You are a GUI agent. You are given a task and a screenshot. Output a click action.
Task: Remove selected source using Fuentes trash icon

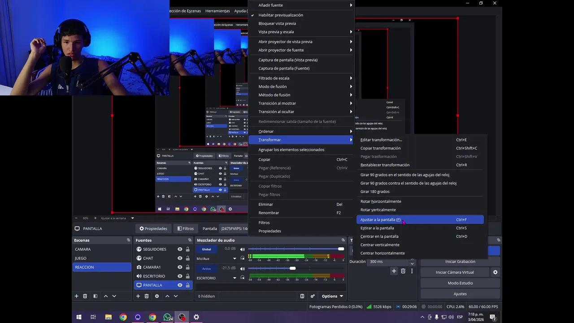147,296
